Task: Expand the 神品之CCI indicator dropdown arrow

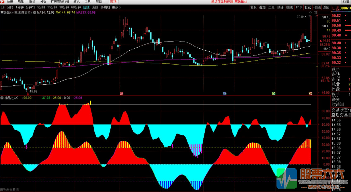Action: [2, 98]
